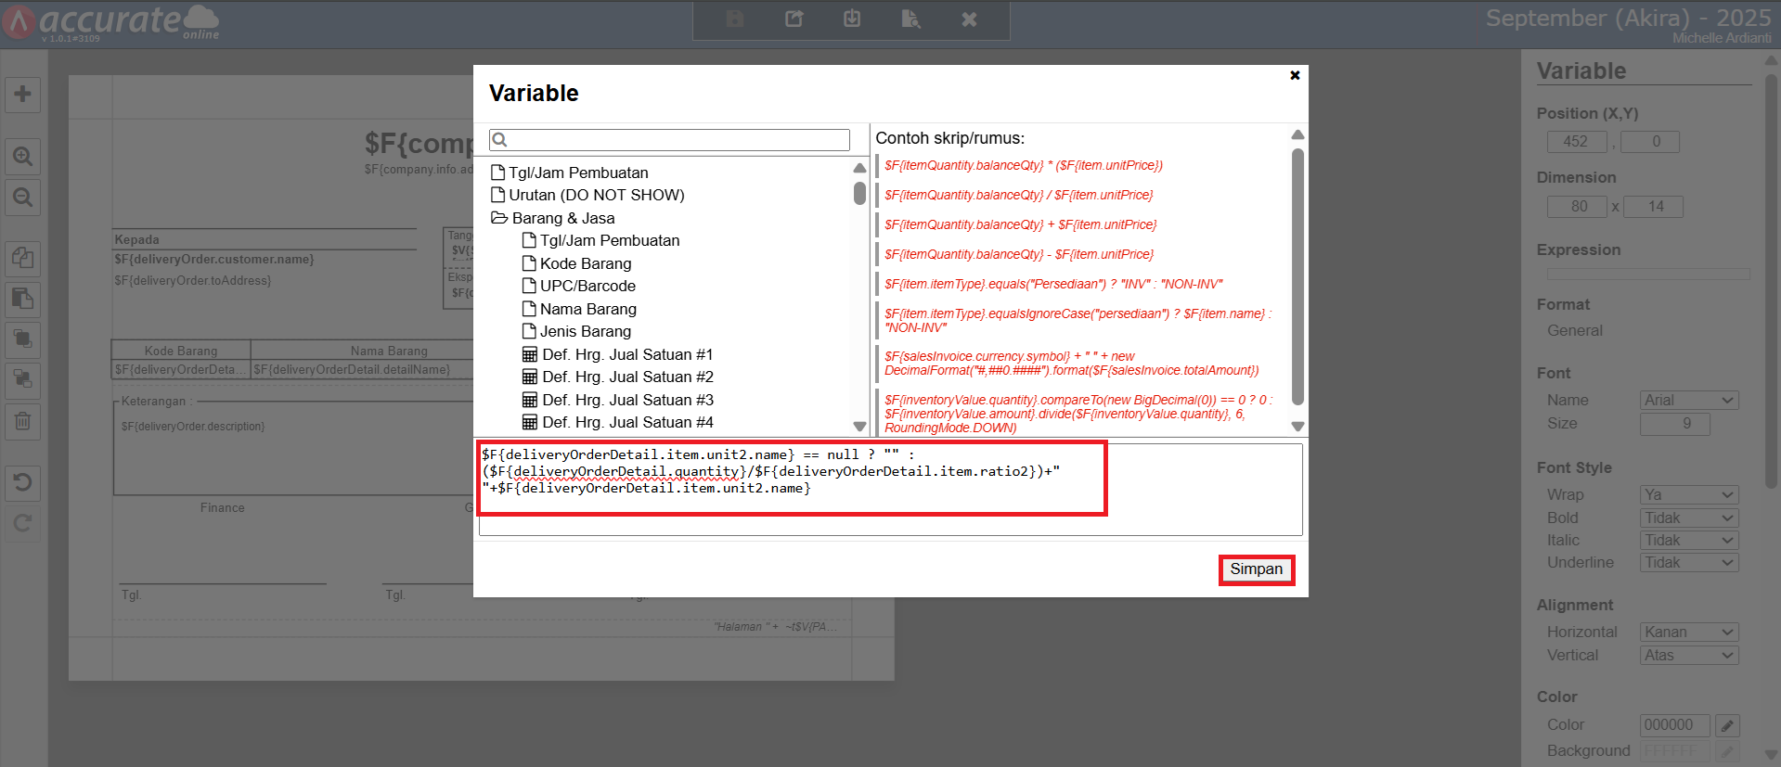
Task: Select Kode Barang in the variable tree
Action: (585, 263)
